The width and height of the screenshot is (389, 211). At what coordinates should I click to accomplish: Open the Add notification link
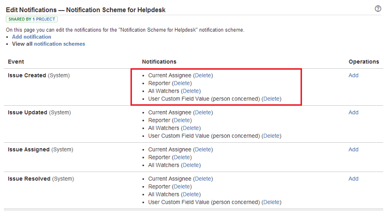click(x=31, y=37)
